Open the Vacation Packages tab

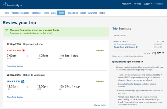[x=20, y=13]
